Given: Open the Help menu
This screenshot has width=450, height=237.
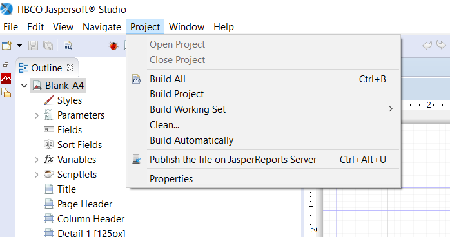Looking at the screenshot, I should point(224,27).
